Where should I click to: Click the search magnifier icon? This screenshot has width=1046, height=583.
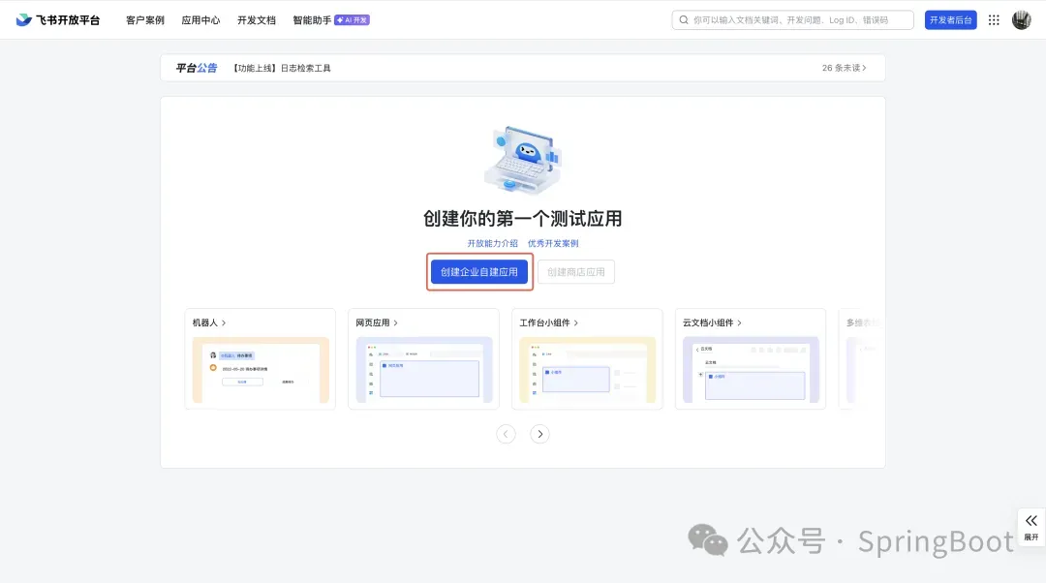[685, 20]
